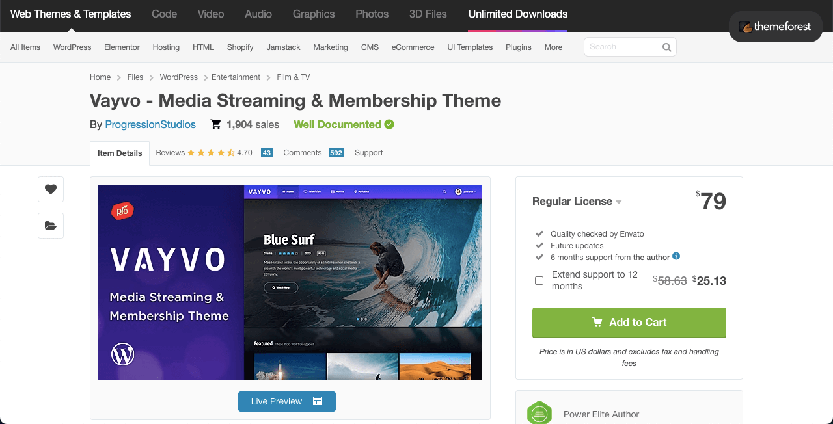Open the Graphics marketplace menu
The height and width of the screenshot is (424, 833).
[x=314, y=14]
